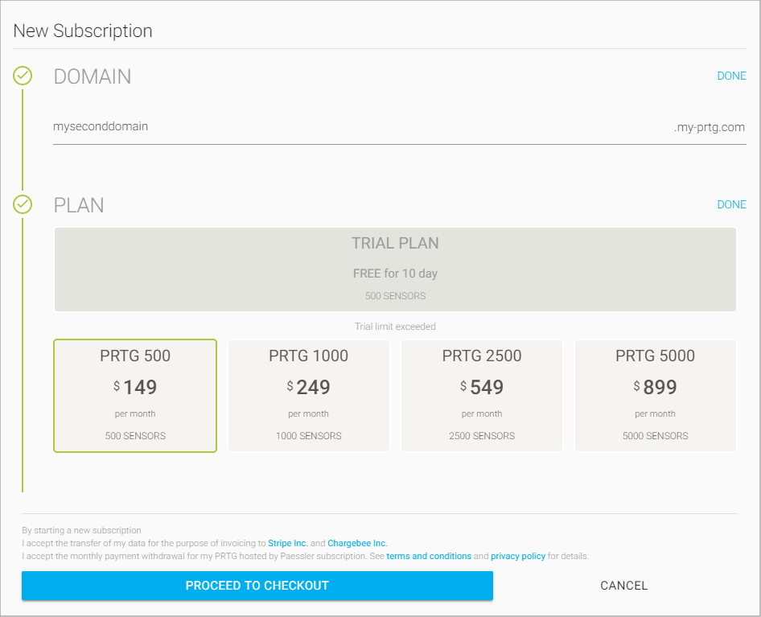This screenshot has width=761, height=617.
Task: Click the .my-prtg.com domain suffix
Action: (x=709, y=127)
